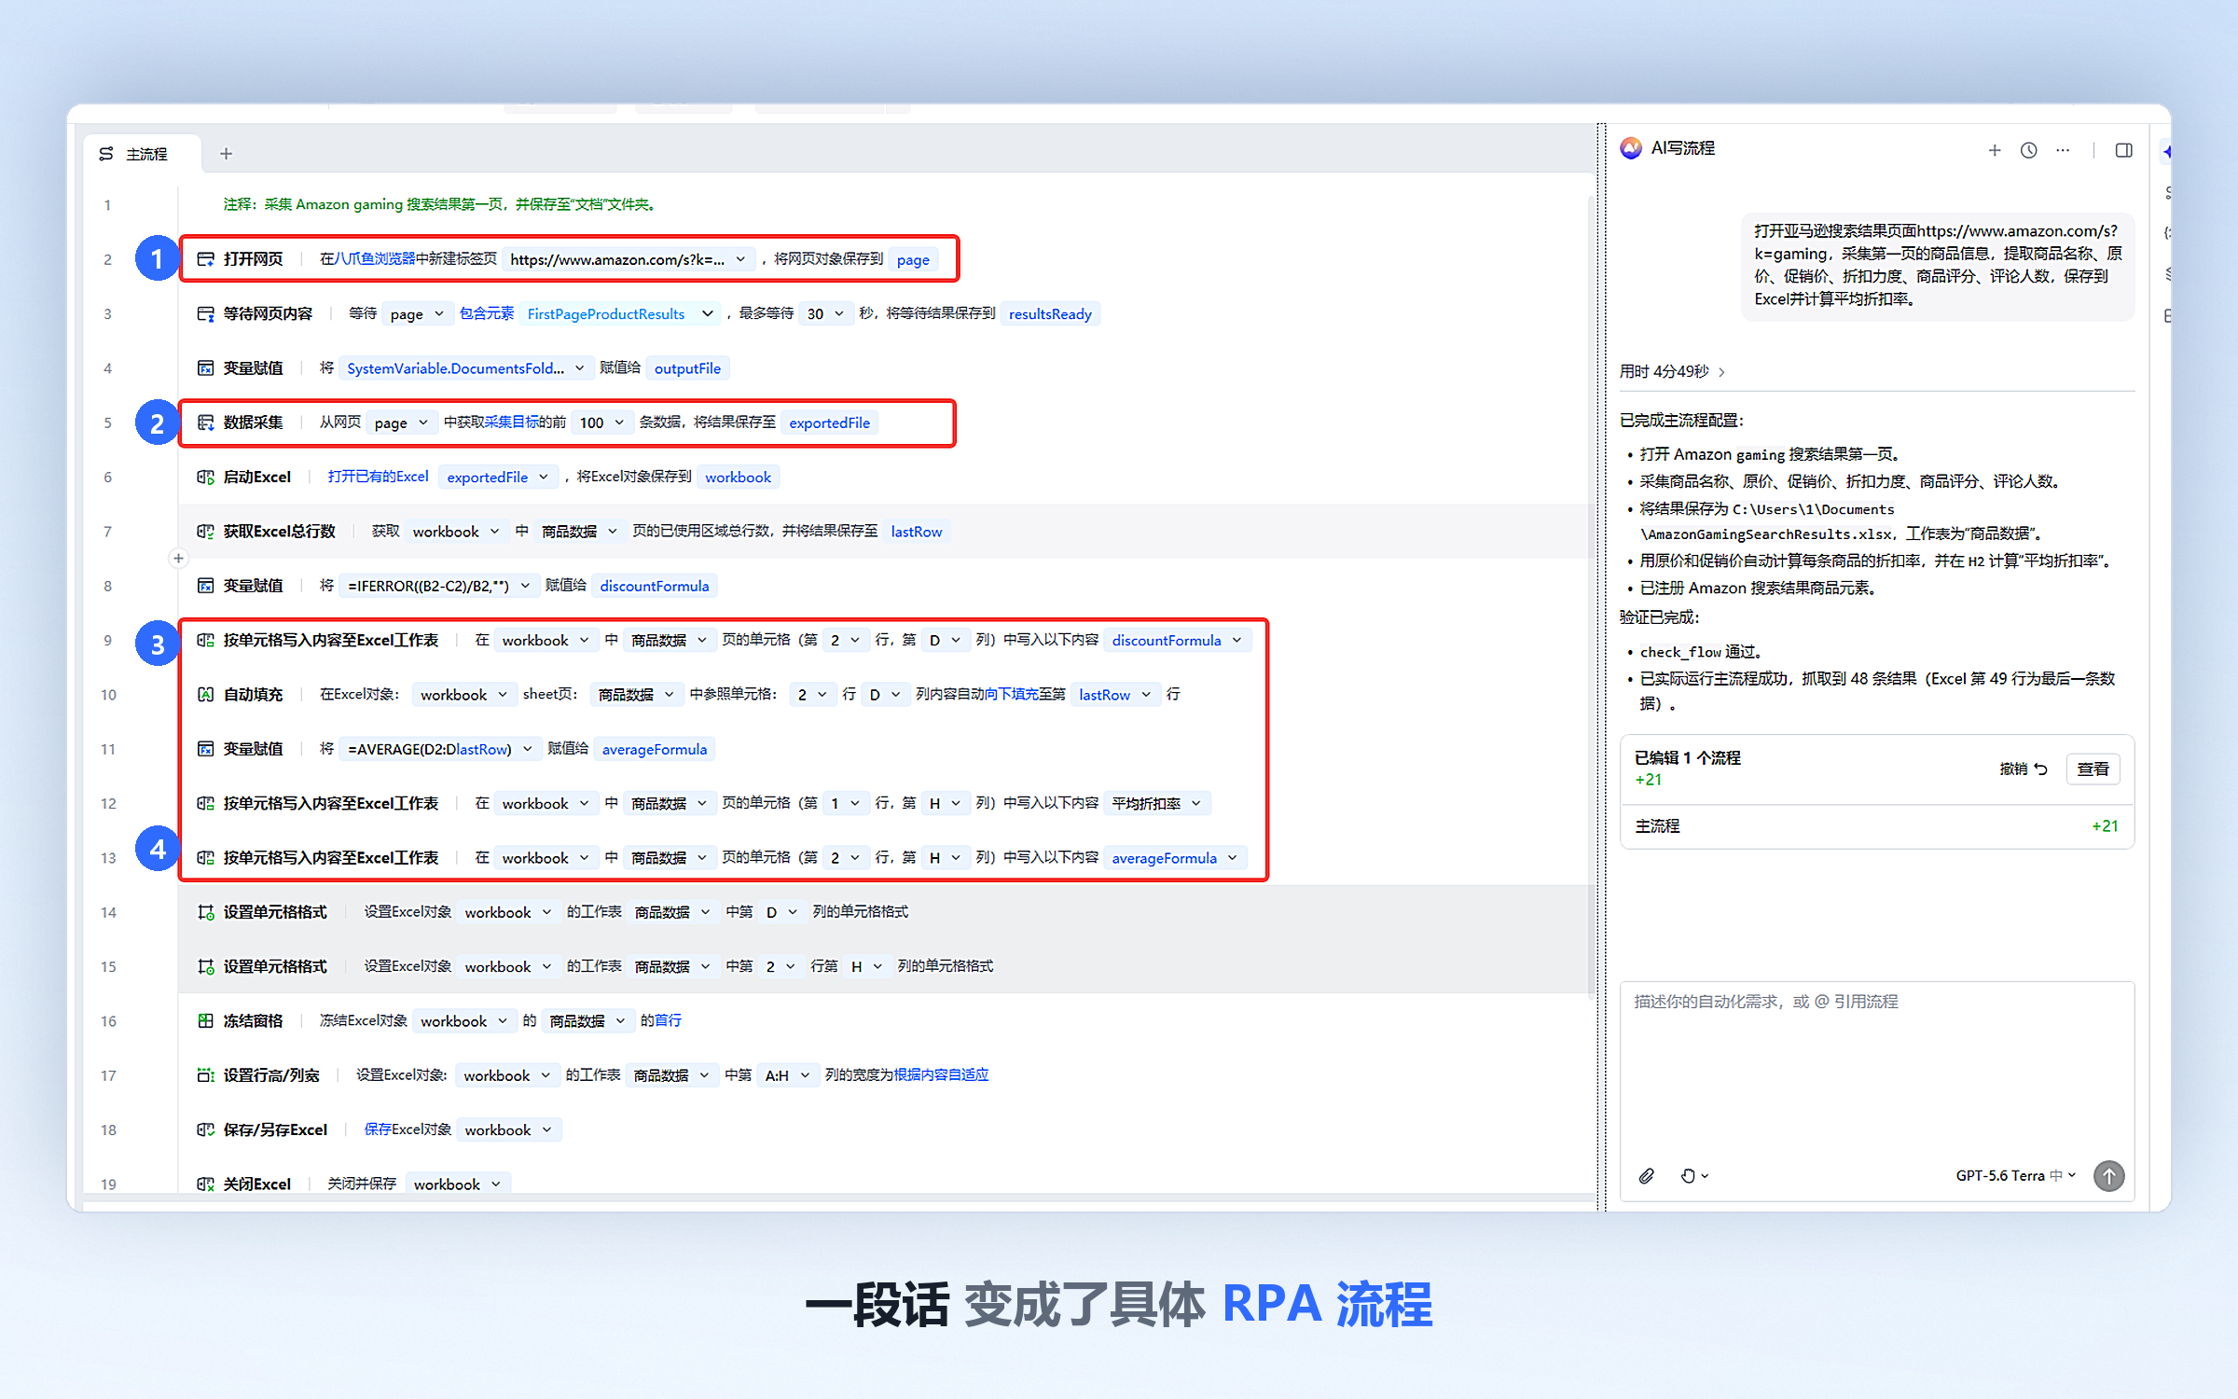Click the attachment paperclip icon
This screenshot has height=1399, width=2238.
click(1647, 1175)
